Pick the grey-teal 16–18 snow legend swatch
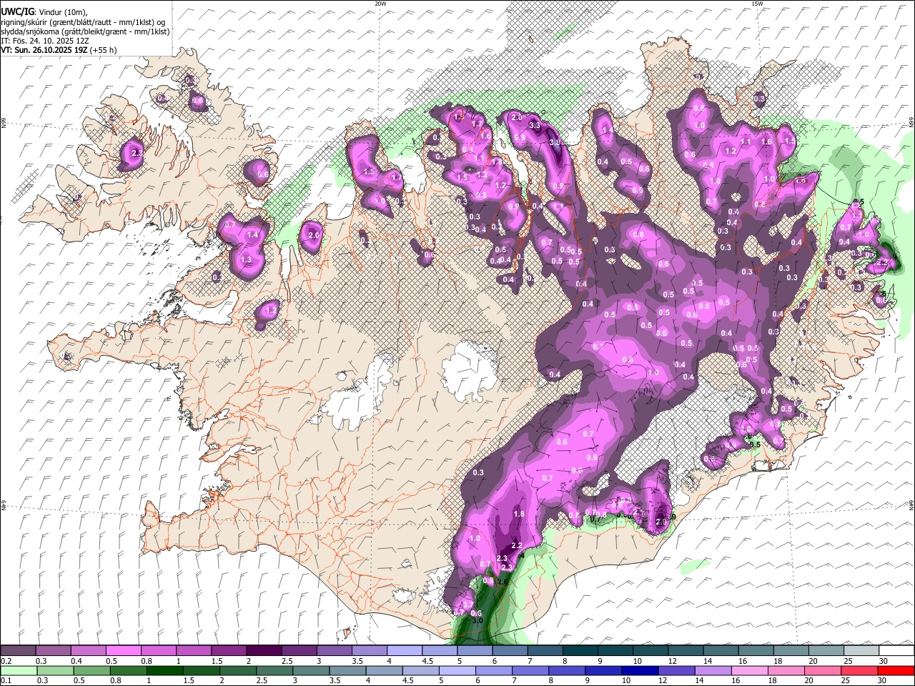Screen dimensions: 915x686 coord(756,650)
